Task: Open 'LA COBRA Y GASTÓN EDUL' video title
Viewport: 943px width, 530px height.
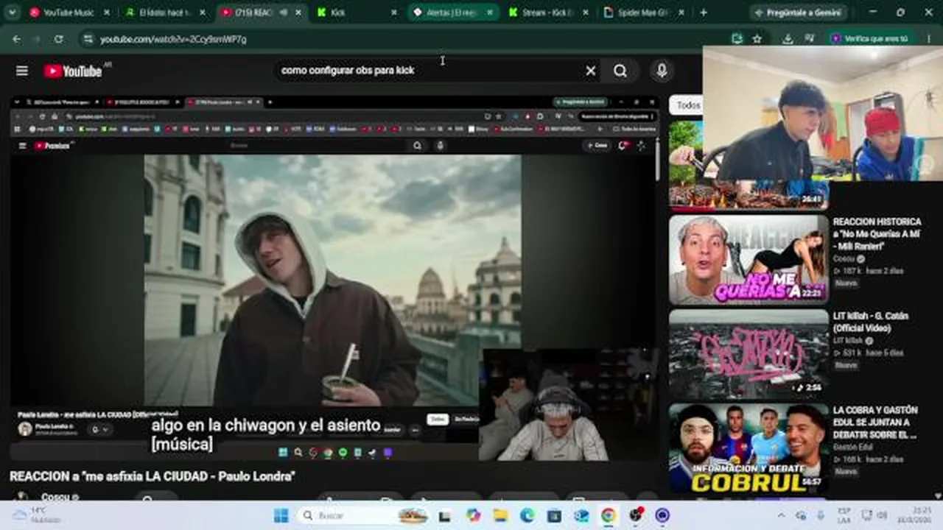Action: 875,422
